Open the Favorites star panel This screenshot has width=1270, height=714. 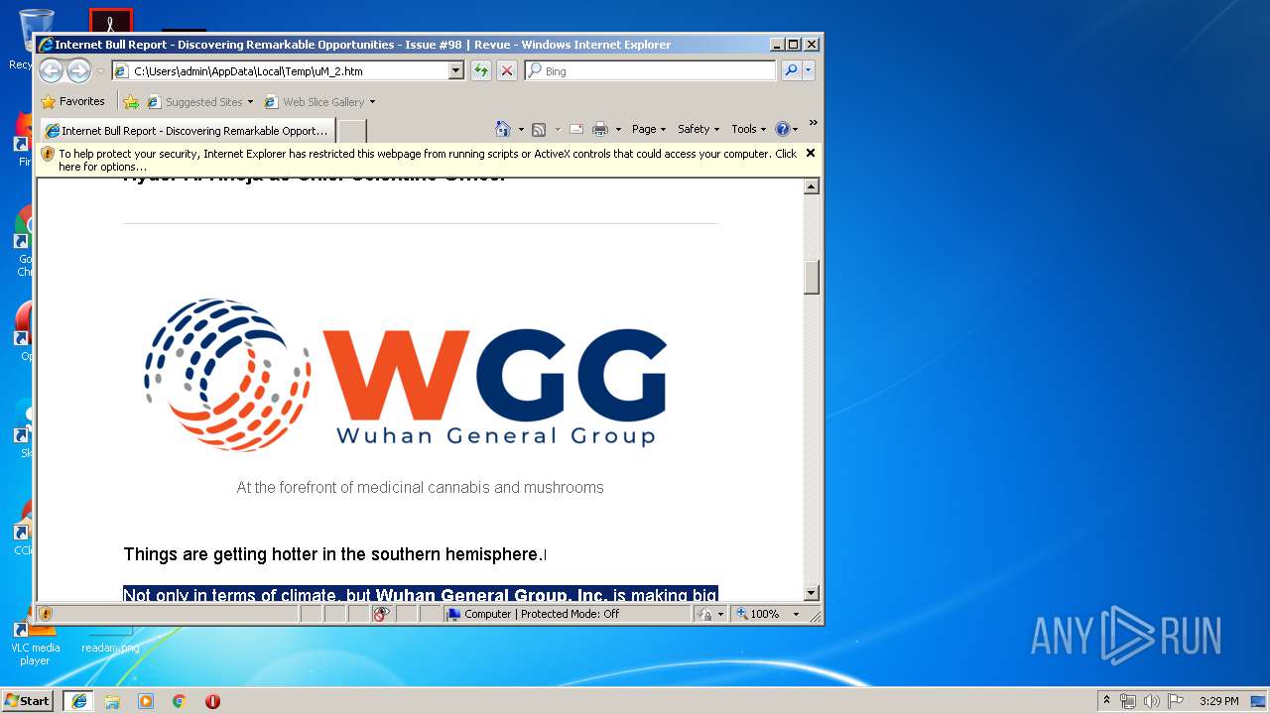(72, 101)
